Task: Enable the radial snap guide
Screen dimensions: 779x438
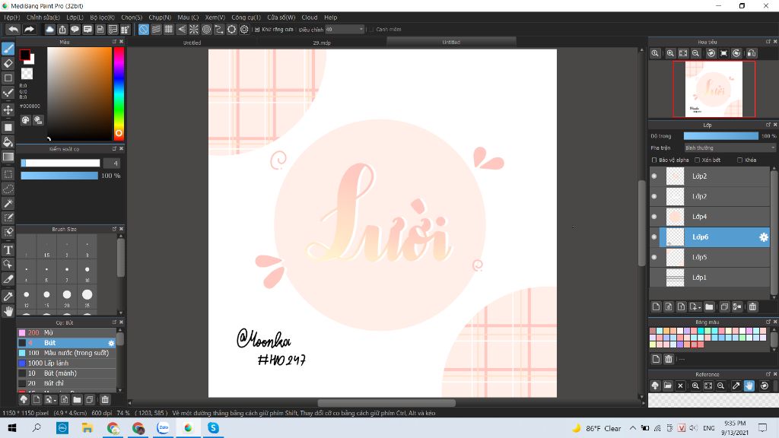Action: click(194, 30)
